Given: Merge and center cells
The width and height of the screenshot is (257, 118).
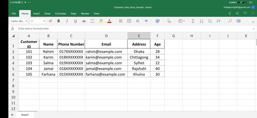Looking at the screenshot, I should pos(129,21).
